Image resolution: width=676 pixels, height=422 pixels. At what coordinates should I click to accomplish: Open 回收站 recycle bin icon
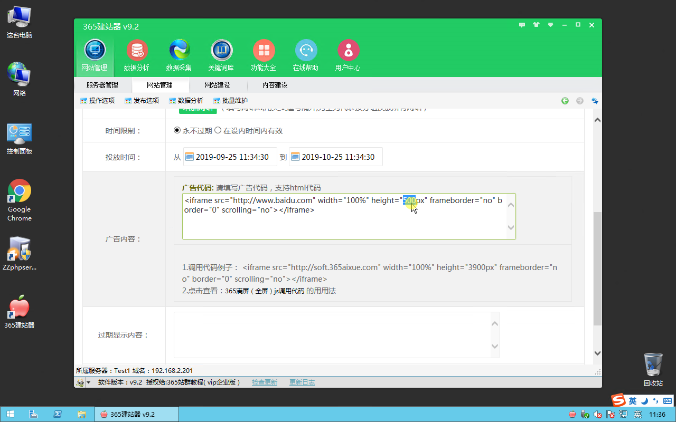coord(653,370)
